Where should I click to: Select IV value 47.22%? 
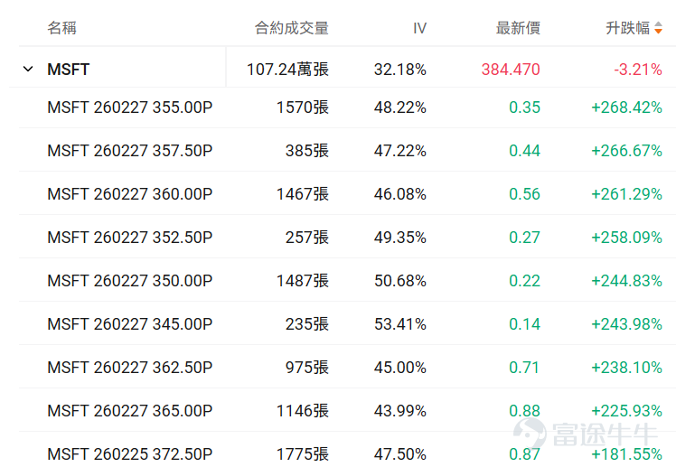400,151
